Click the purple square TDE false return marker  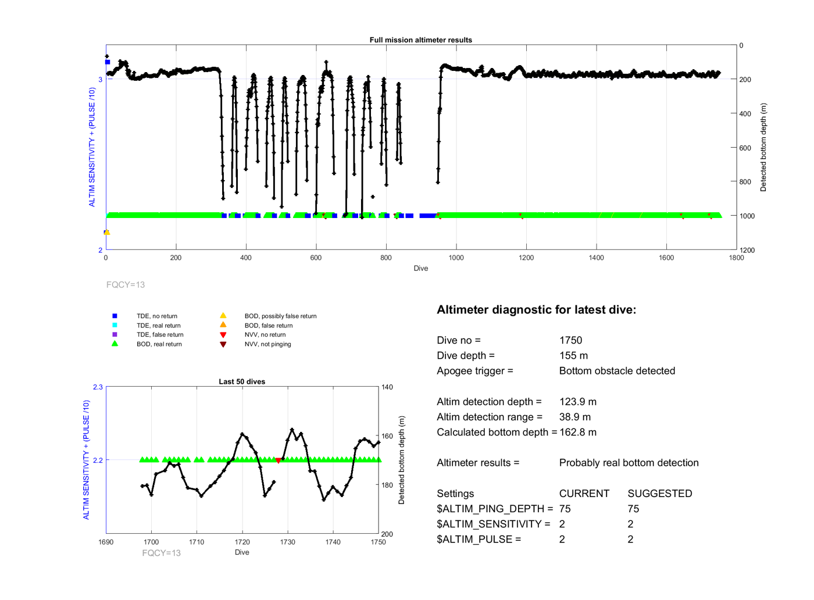[x=115, y=334]
